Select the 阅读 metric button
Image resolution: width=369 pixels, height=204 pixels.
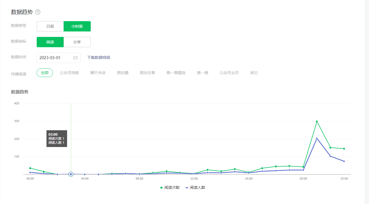point(50,42)
